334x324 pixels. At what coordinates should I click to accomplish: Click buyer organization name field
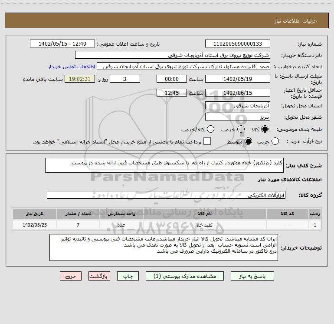click(173, 55)
